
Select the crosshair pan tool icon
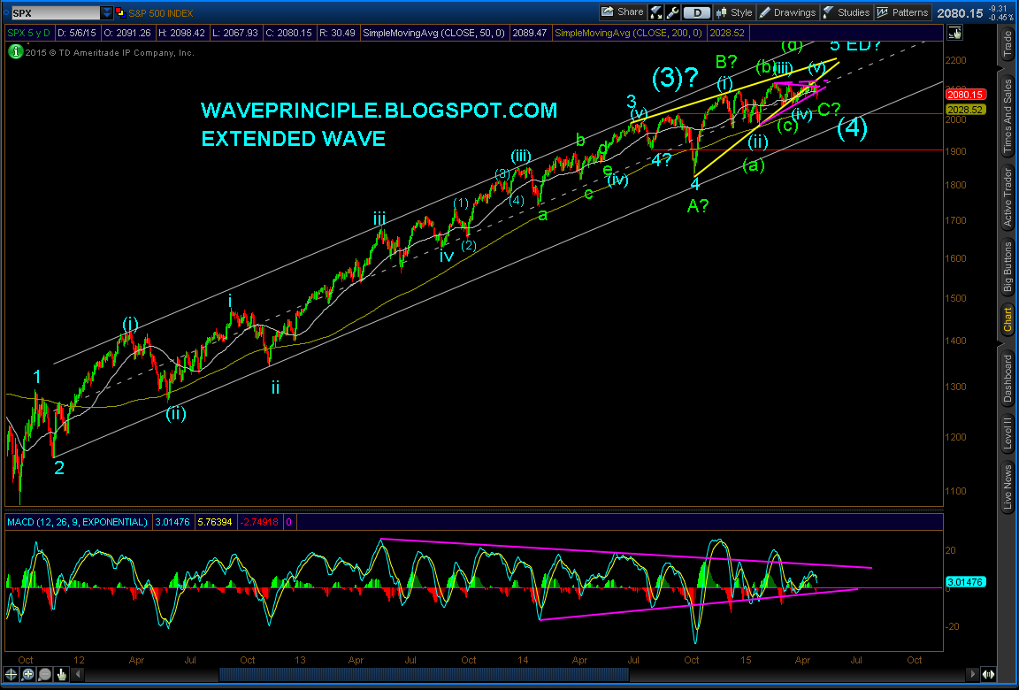pyautogui.click(x=11, y=674)
